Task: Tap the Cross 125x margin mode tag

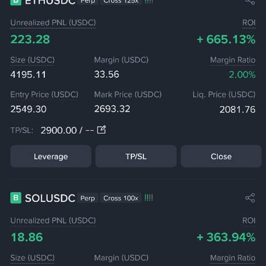Action: (x=121, y=2)
